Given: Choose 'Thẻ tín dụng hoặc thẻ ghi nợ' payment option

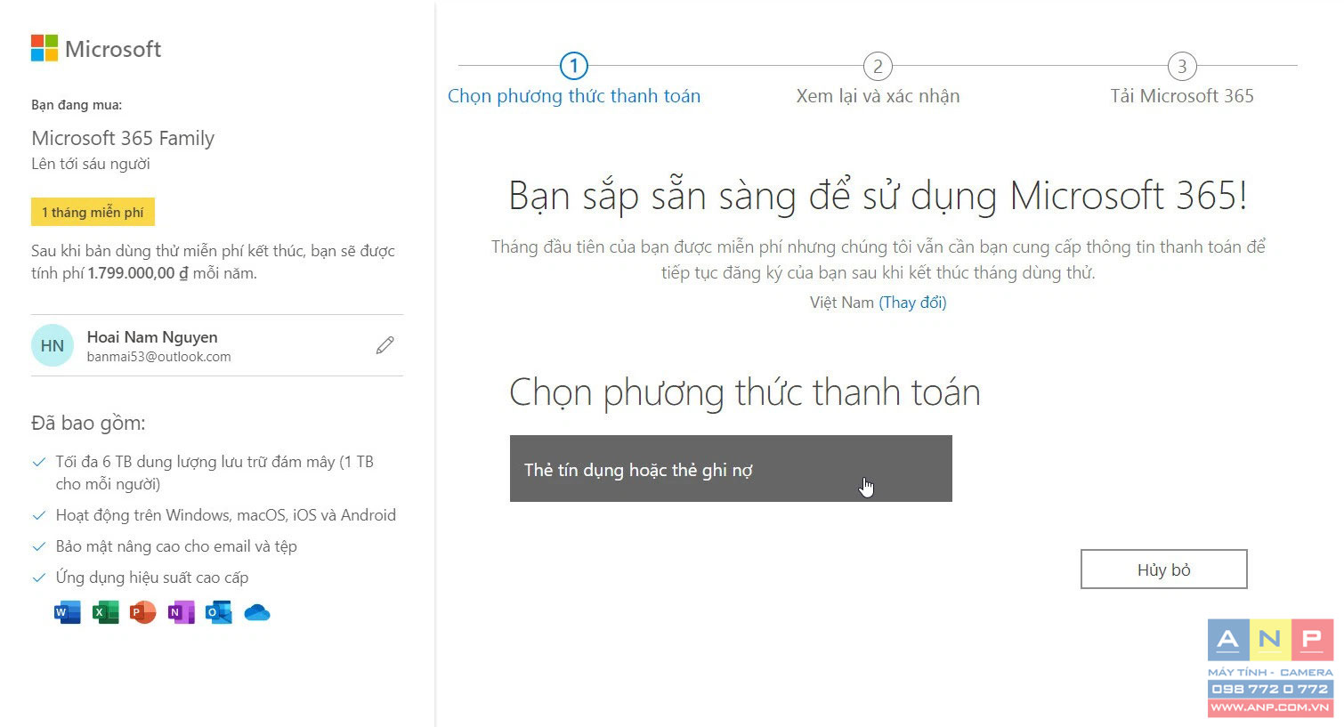Looking at the screenshot, I should [x=731, y=469].
